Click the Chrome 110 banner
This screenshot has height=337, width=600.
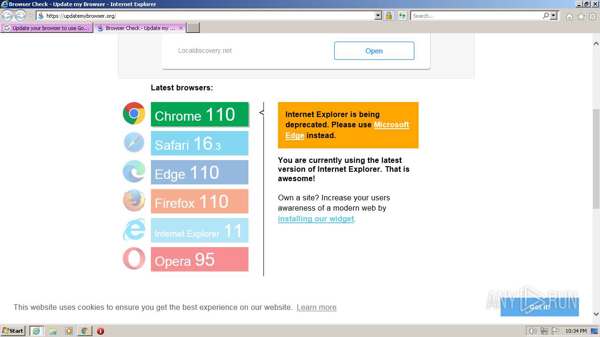200,114
